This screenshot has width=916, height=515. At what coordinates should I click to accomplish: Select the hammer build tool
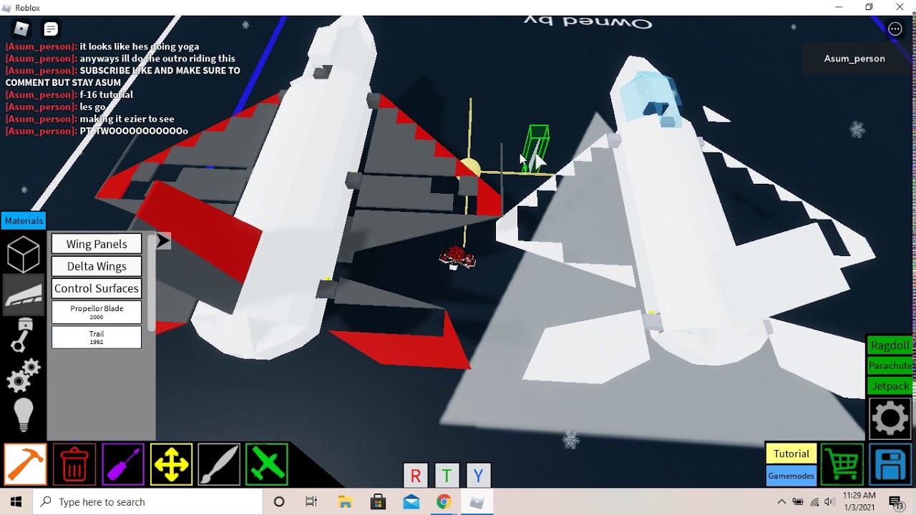coord(26,464)
